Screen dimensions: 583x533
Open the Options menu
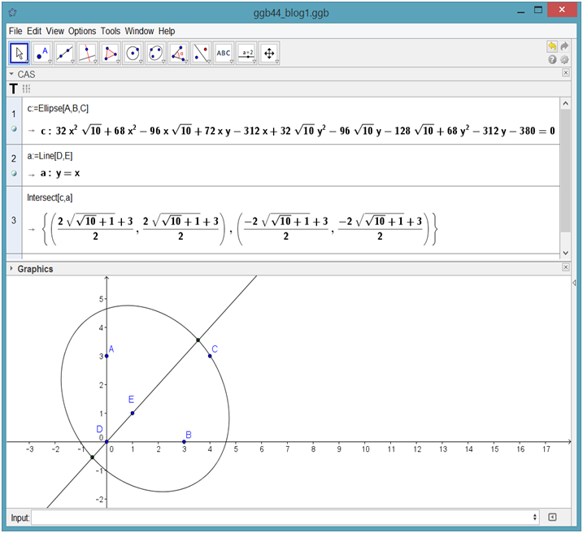[82, 31]
